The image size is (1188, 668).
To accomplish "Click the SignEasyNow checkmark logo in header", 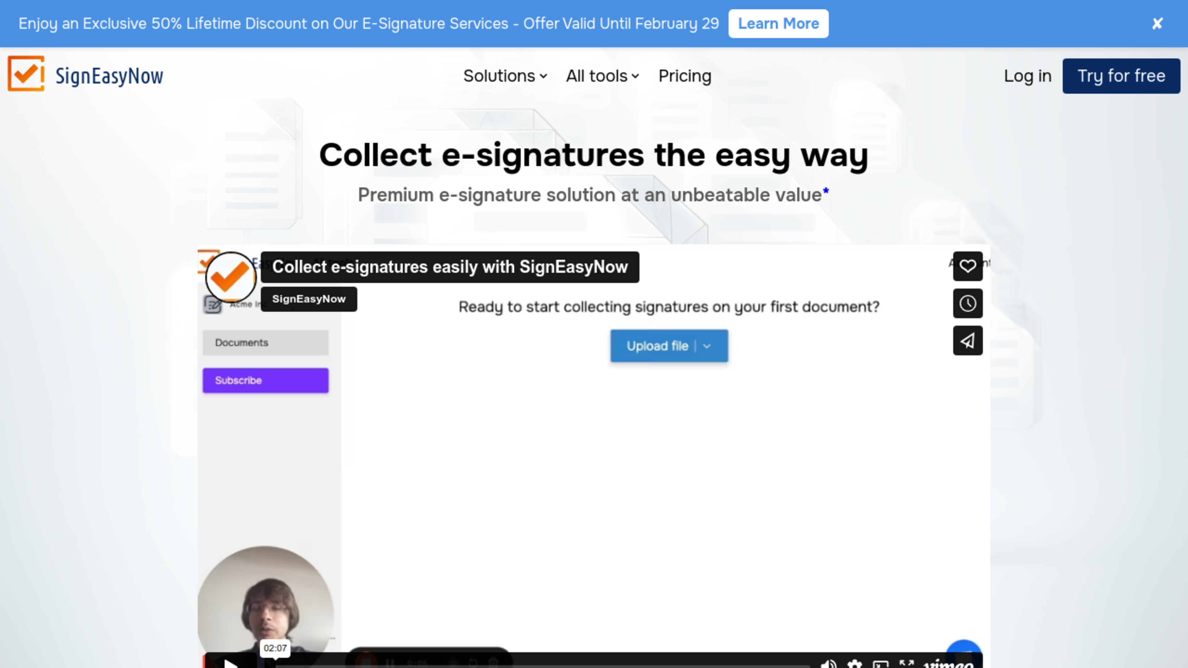I will point(26,74).
